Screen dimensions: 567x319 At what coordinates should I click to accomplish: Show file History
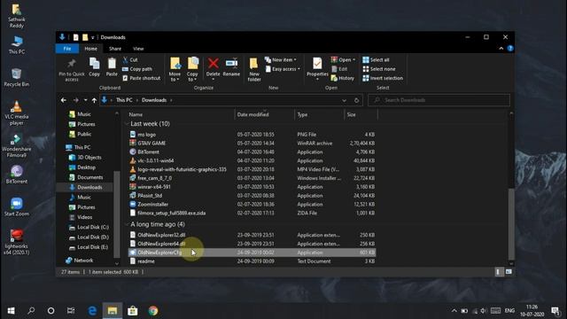coord(343,78)
